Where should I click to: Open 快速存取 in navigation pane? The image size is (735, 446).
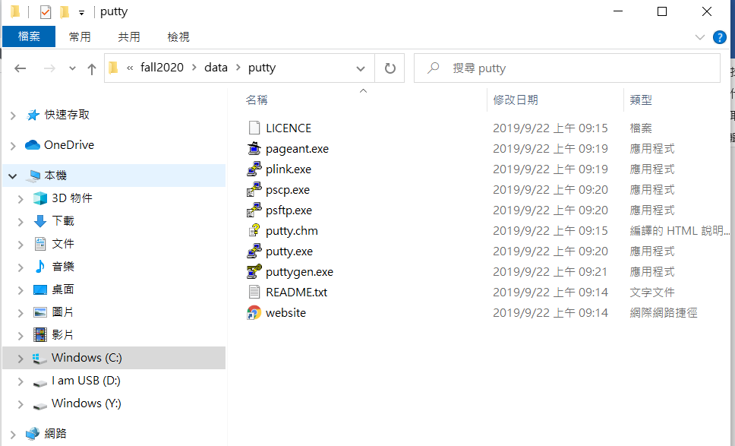(x=67, y=115)
